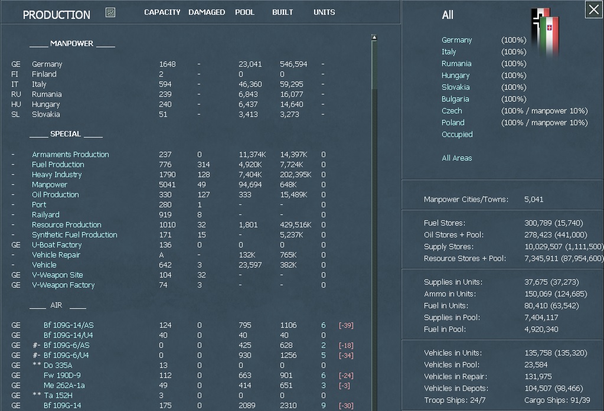The image size is (604, 411).
Task: Open Bf 109G-14/AS aircraft production
Action: (x=68, y=325)
